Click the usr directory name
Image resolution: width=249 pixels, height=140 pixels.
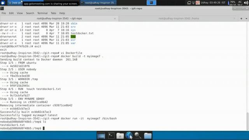(x=73, y=40)
